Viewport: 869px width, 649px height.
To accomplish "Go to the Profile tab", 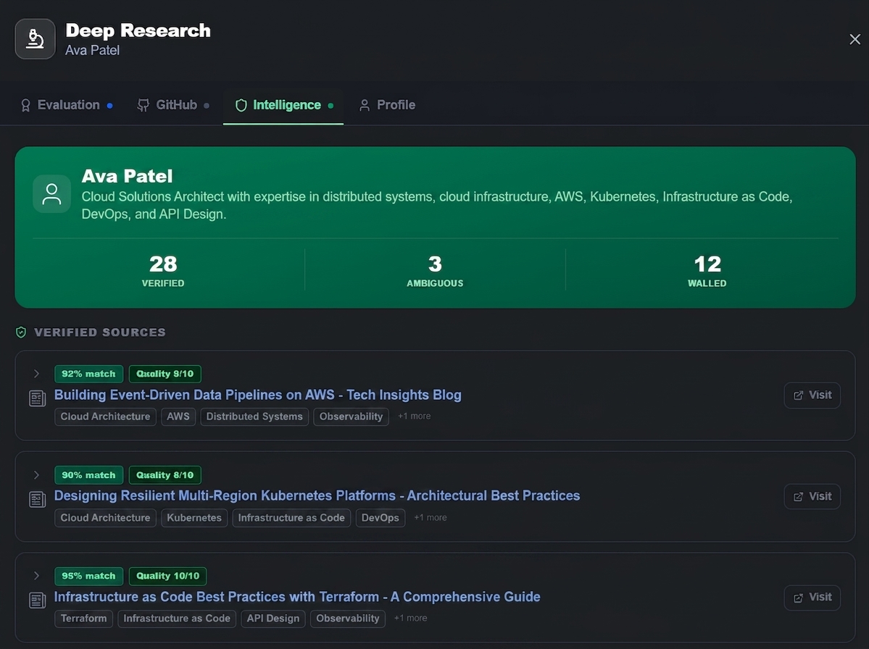I will 388,104.
